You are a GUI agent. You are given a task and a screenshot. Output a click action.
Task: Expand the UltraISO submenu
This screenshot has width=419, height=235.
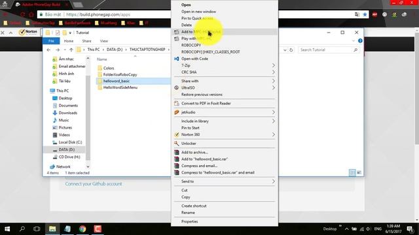[225, 87]
